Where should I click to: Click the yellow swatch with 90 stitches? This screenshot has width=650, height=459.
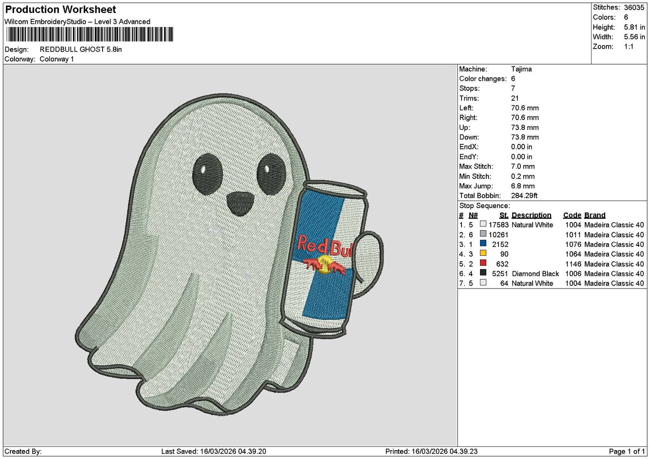pyautogui.click(x=483, y=253)
